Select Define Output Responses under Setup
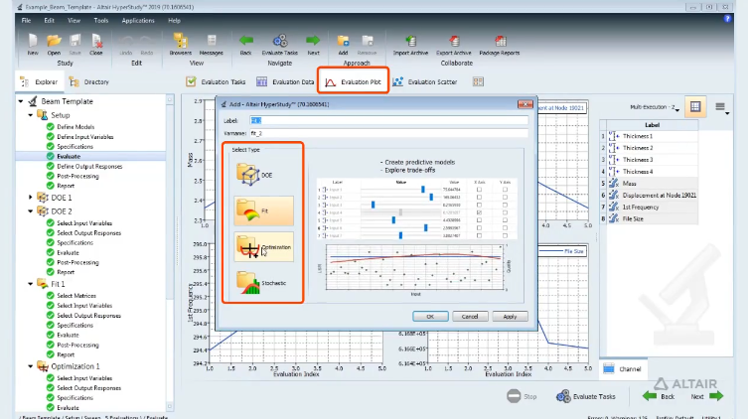The width and height of the screenshot is (748, 419). coord(89,166)
